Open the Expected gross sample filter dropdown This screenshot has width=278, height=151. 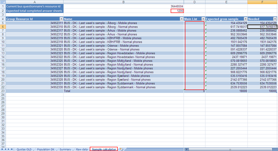[245, 19]
